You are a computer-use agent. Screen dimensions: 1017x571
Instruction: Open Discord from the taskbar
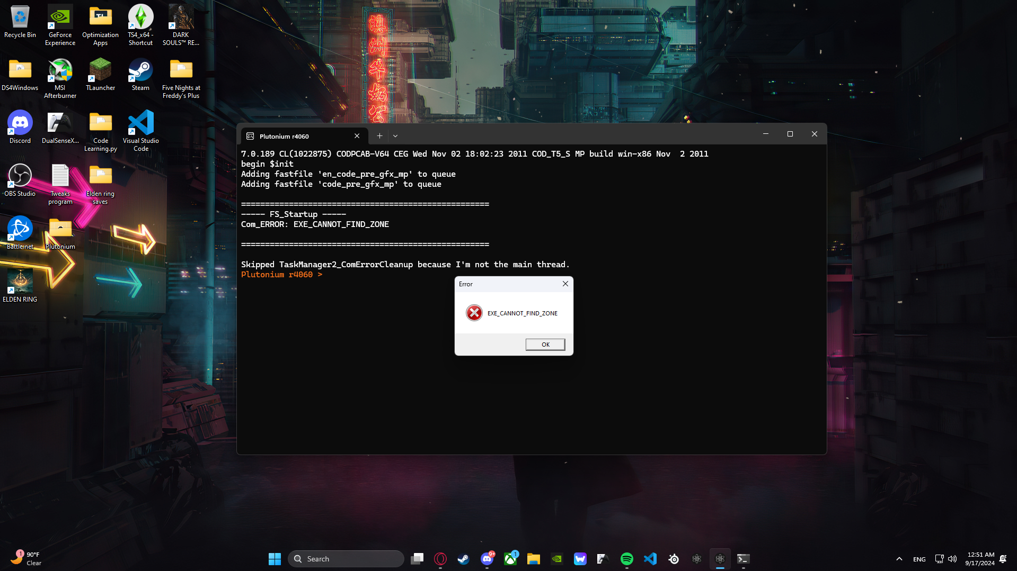(x=487, y=559)
